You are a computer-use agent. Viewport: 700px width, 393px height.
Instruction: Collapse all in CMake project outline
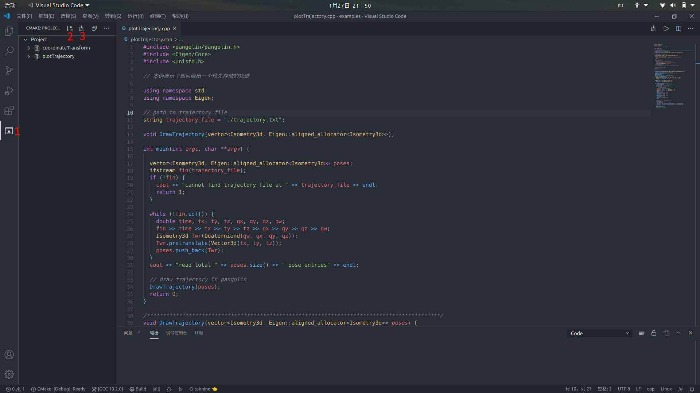pyautogui.click(x=94, y=28)
